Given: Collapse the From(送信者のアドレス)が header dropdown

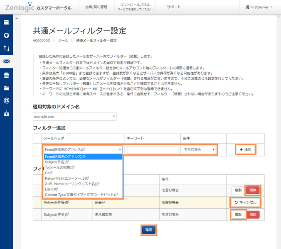Looking at the screenshot, I should click(83, 149).
